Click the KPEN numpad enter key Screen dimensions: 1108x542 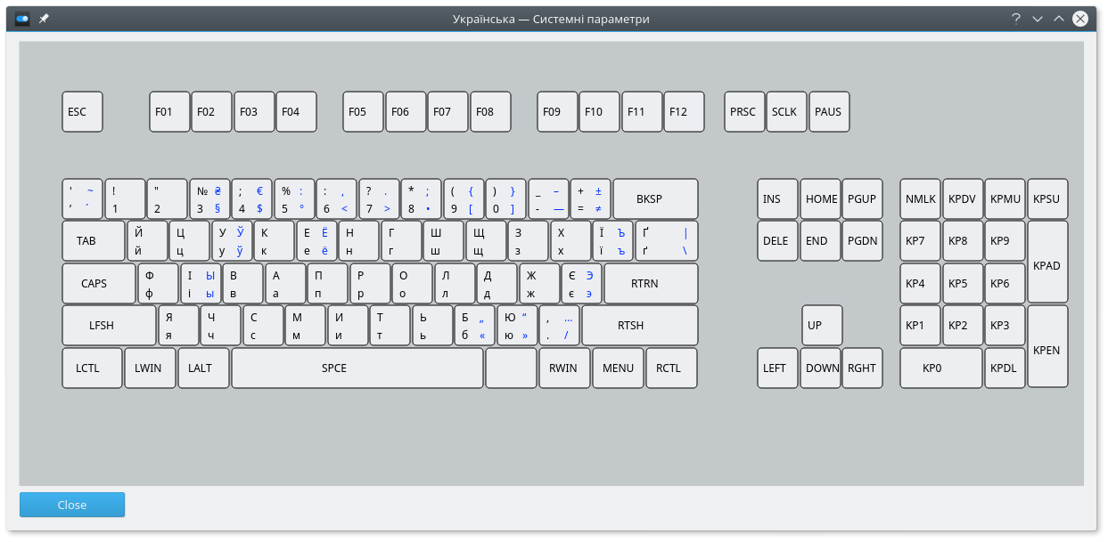point(1047,346)
